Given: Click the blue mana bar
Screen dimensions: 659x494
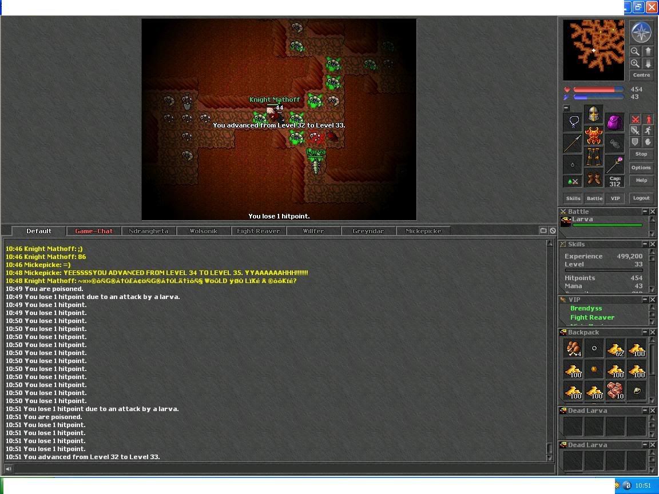Looking at the screenshot, I should 598,97.
